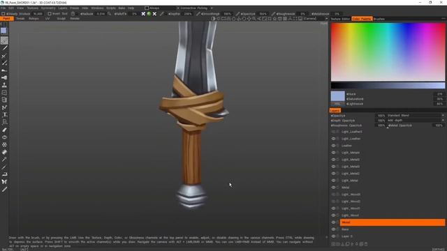Open the File menu
Screen dimensions: 447x251
point(3,8)
